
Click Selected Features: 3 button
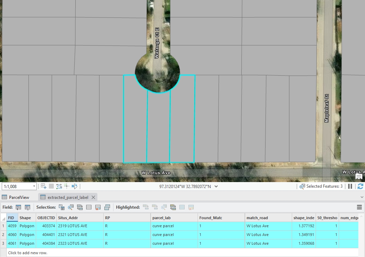[x=321, y=186]
